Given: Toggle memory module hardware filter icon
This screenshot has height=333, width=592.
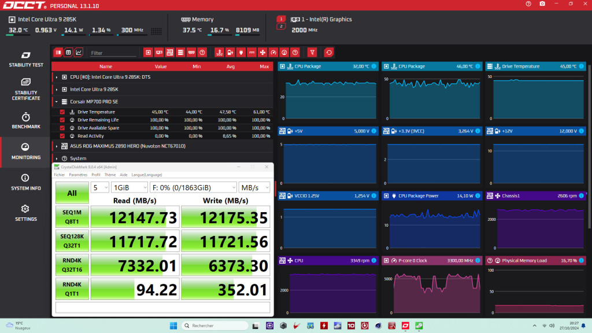Looking at the screenshot, I should [191, 53].
